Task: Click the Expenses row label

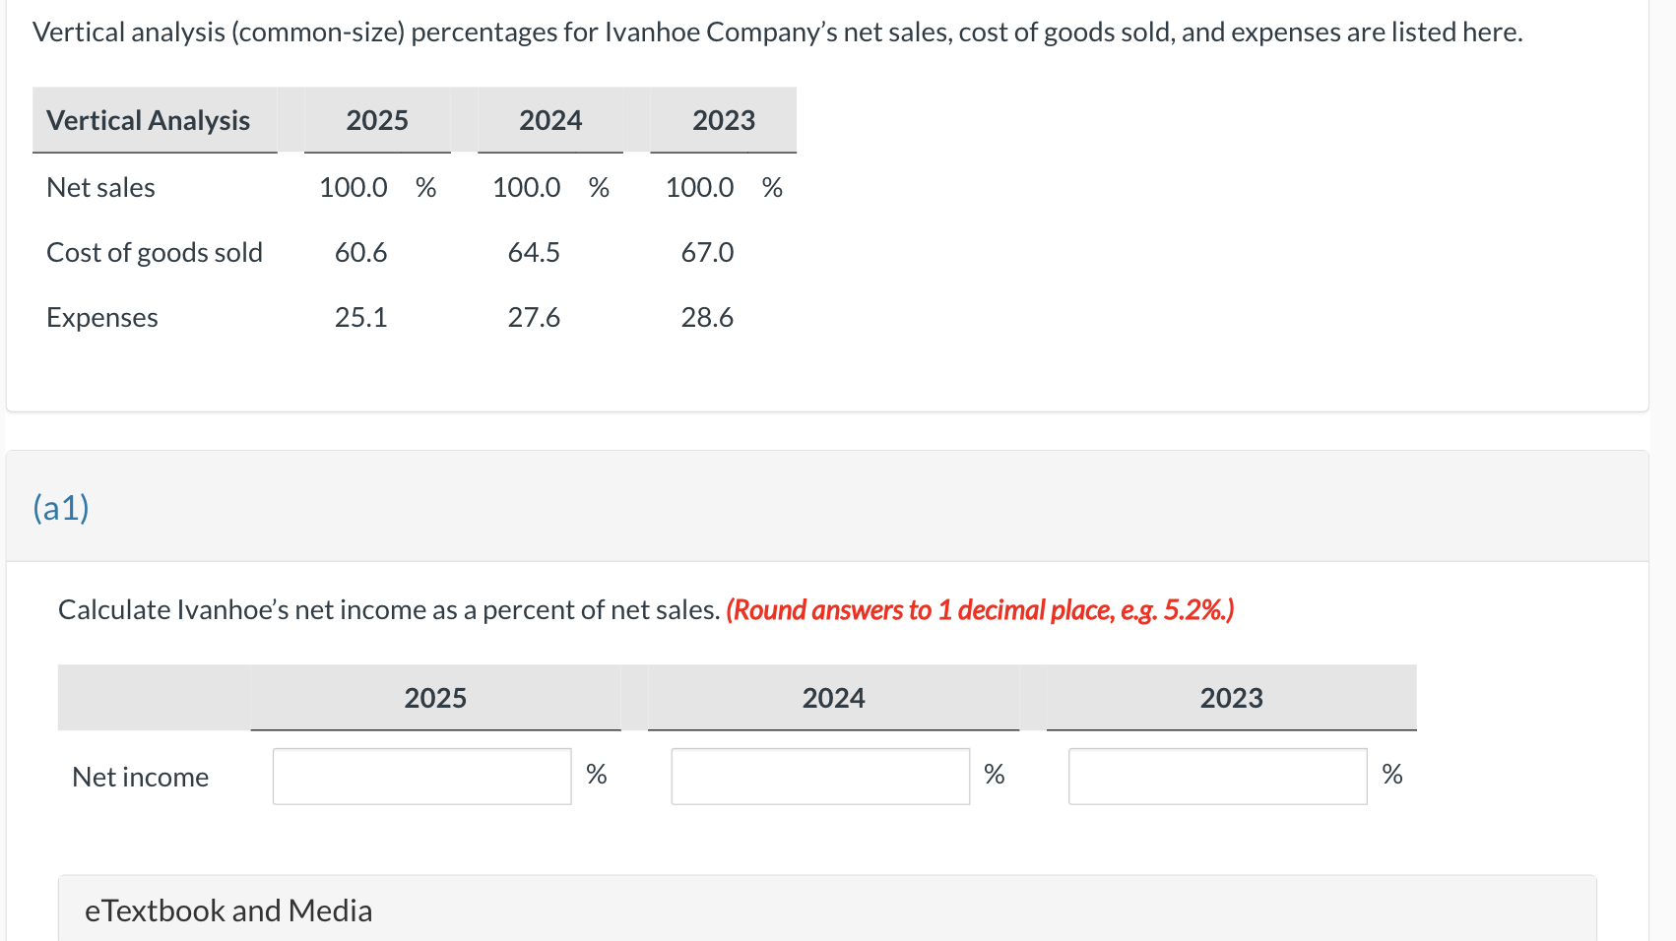Action: (x=101, y=317)
